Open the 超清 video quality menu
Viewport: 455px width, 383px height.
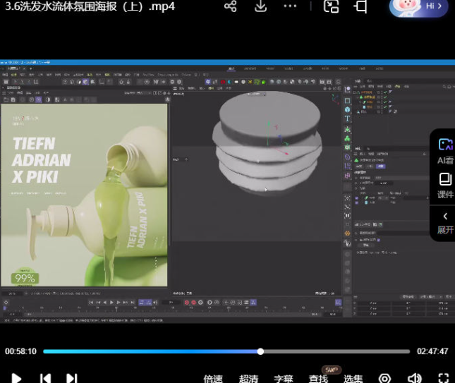(248, 379)
